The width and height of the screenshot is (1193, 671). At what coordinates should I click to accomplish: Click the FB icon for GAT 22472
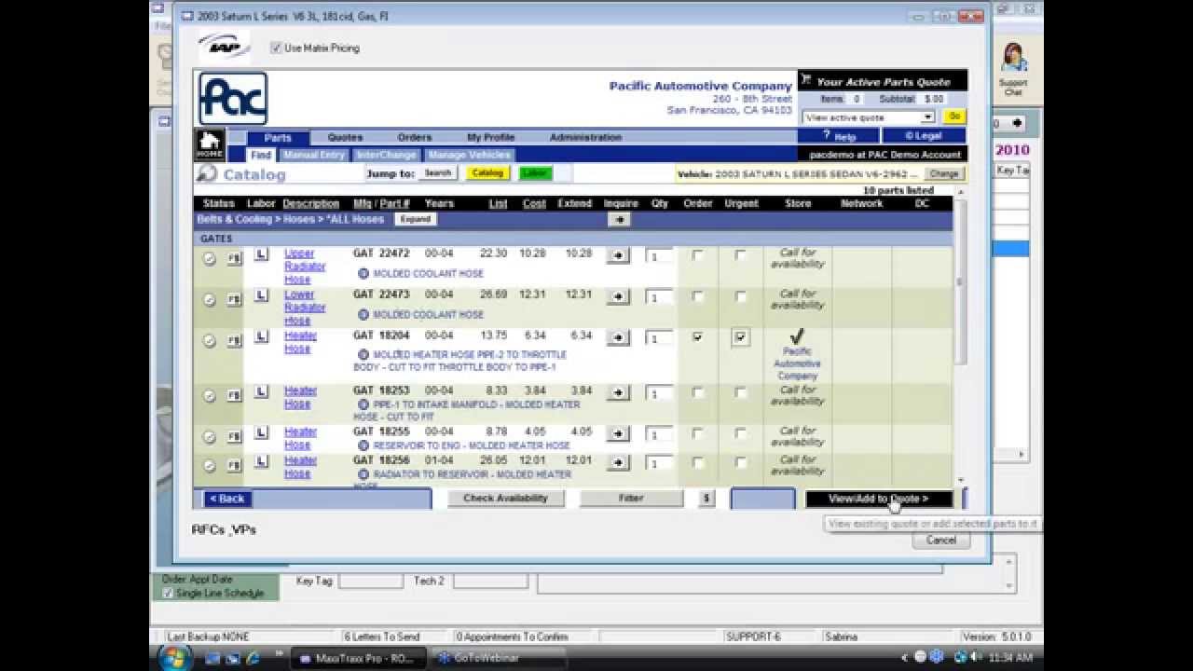(234, 259)
